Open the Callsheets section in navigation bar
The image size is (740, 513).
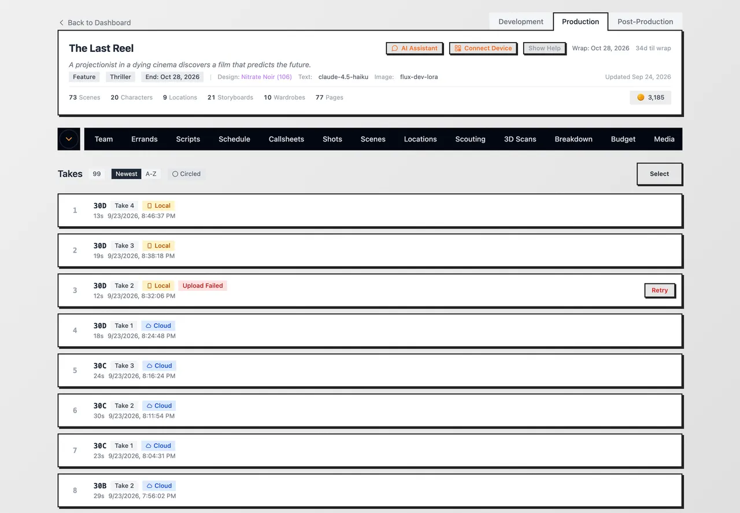tap(286, 139)
